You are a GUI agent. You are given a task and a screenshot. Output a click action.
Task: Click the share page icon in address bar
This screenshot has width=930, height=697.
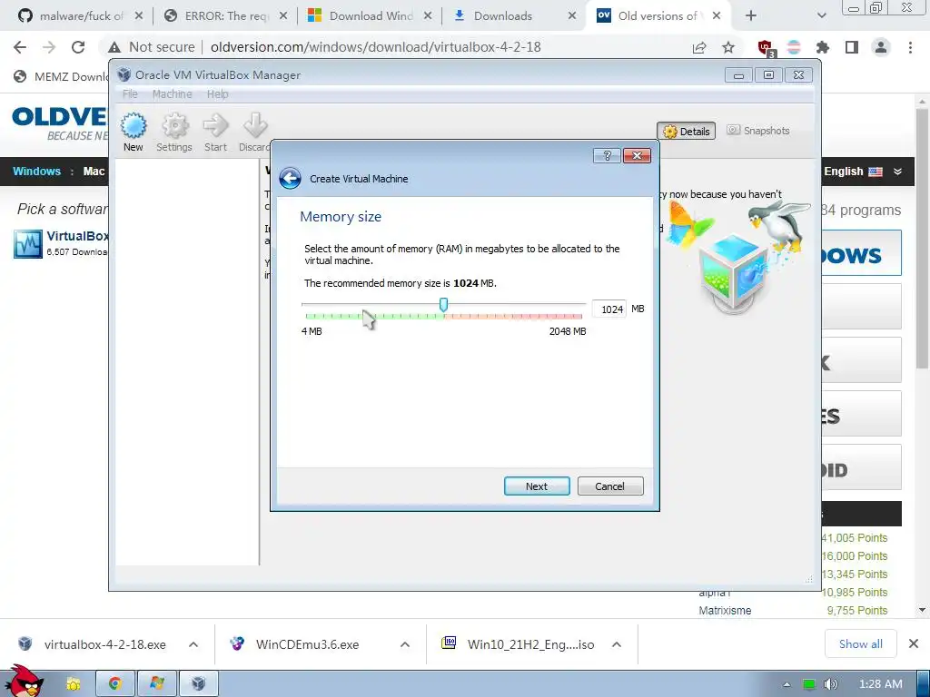click(699, 47)
